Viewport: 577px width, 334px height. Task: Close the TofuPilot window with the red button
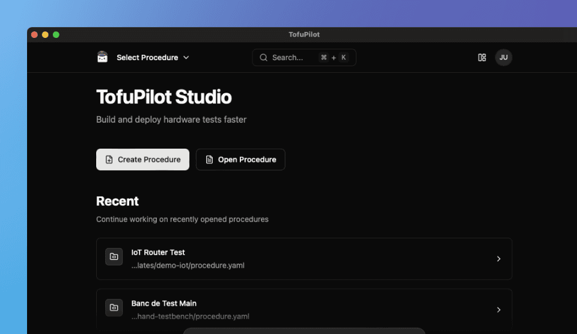tap(35, 35)
